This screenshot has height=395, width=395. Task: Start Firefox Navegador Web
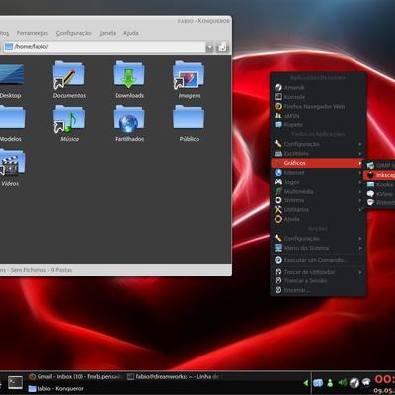(318, 106)
